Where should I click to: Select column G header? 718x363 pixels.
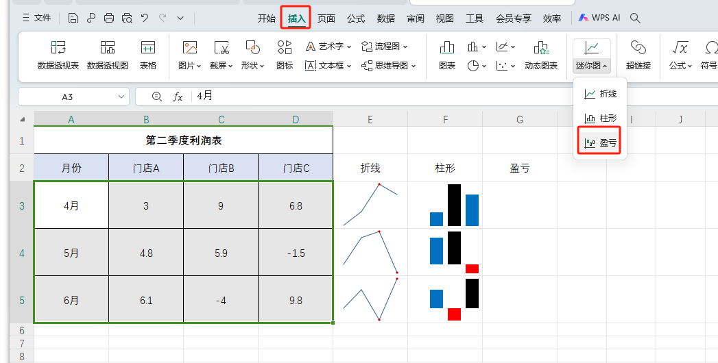click(x=520, y=119)
